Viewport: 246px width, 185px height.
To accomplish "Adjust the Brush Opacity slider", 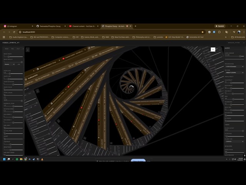I will click(13, 62).
